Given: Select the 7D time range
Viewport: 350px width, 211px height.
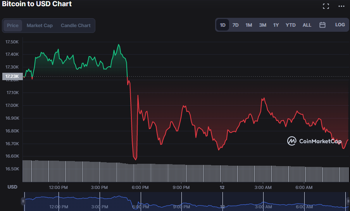Looking at the screenshot, I should point(235,25).
